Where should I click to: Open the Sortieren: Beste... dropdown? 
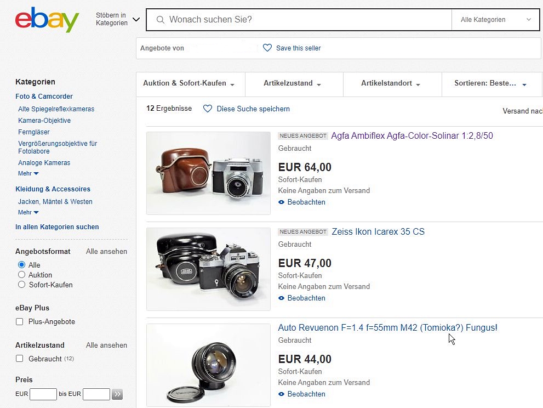pyautogui.click(x=490, y=84)
